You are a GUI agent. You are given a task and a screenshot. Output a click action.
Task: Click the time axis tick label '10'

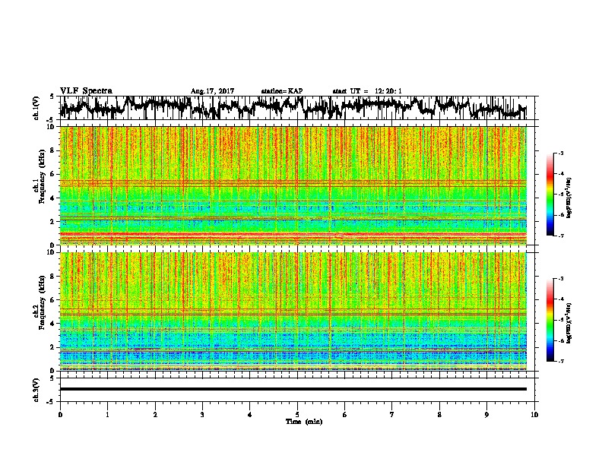point(534,415)
